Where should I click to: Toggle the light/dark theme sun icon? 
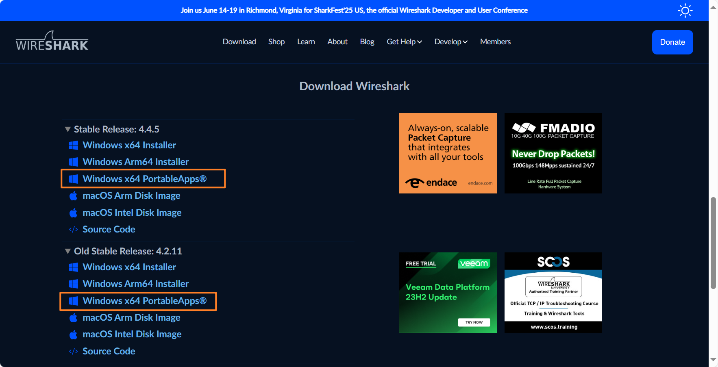click(x=685, y=11)
